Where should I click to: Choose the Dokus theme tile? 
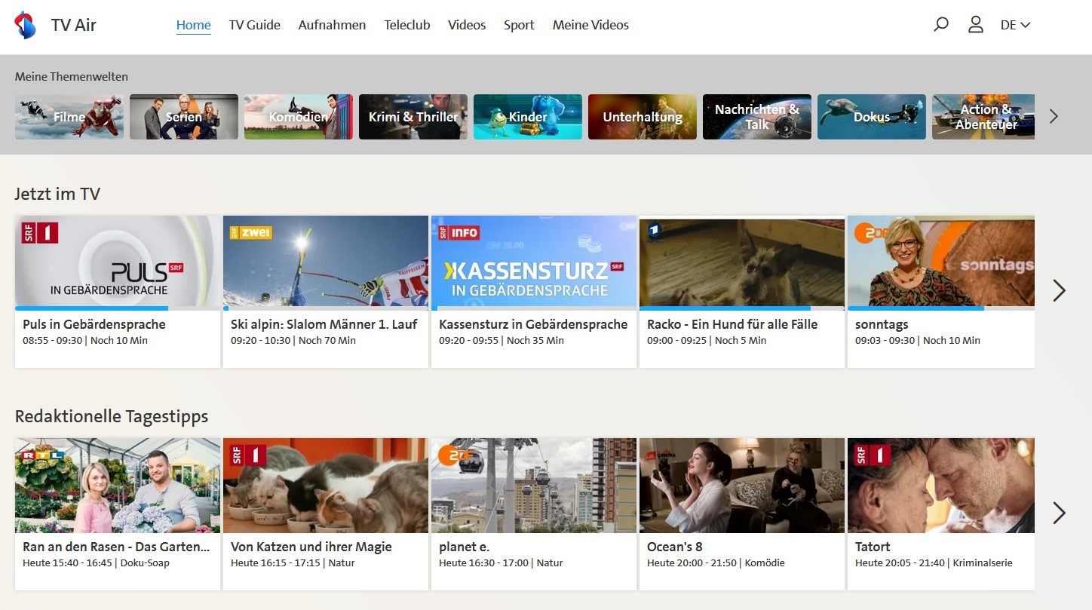871,117
